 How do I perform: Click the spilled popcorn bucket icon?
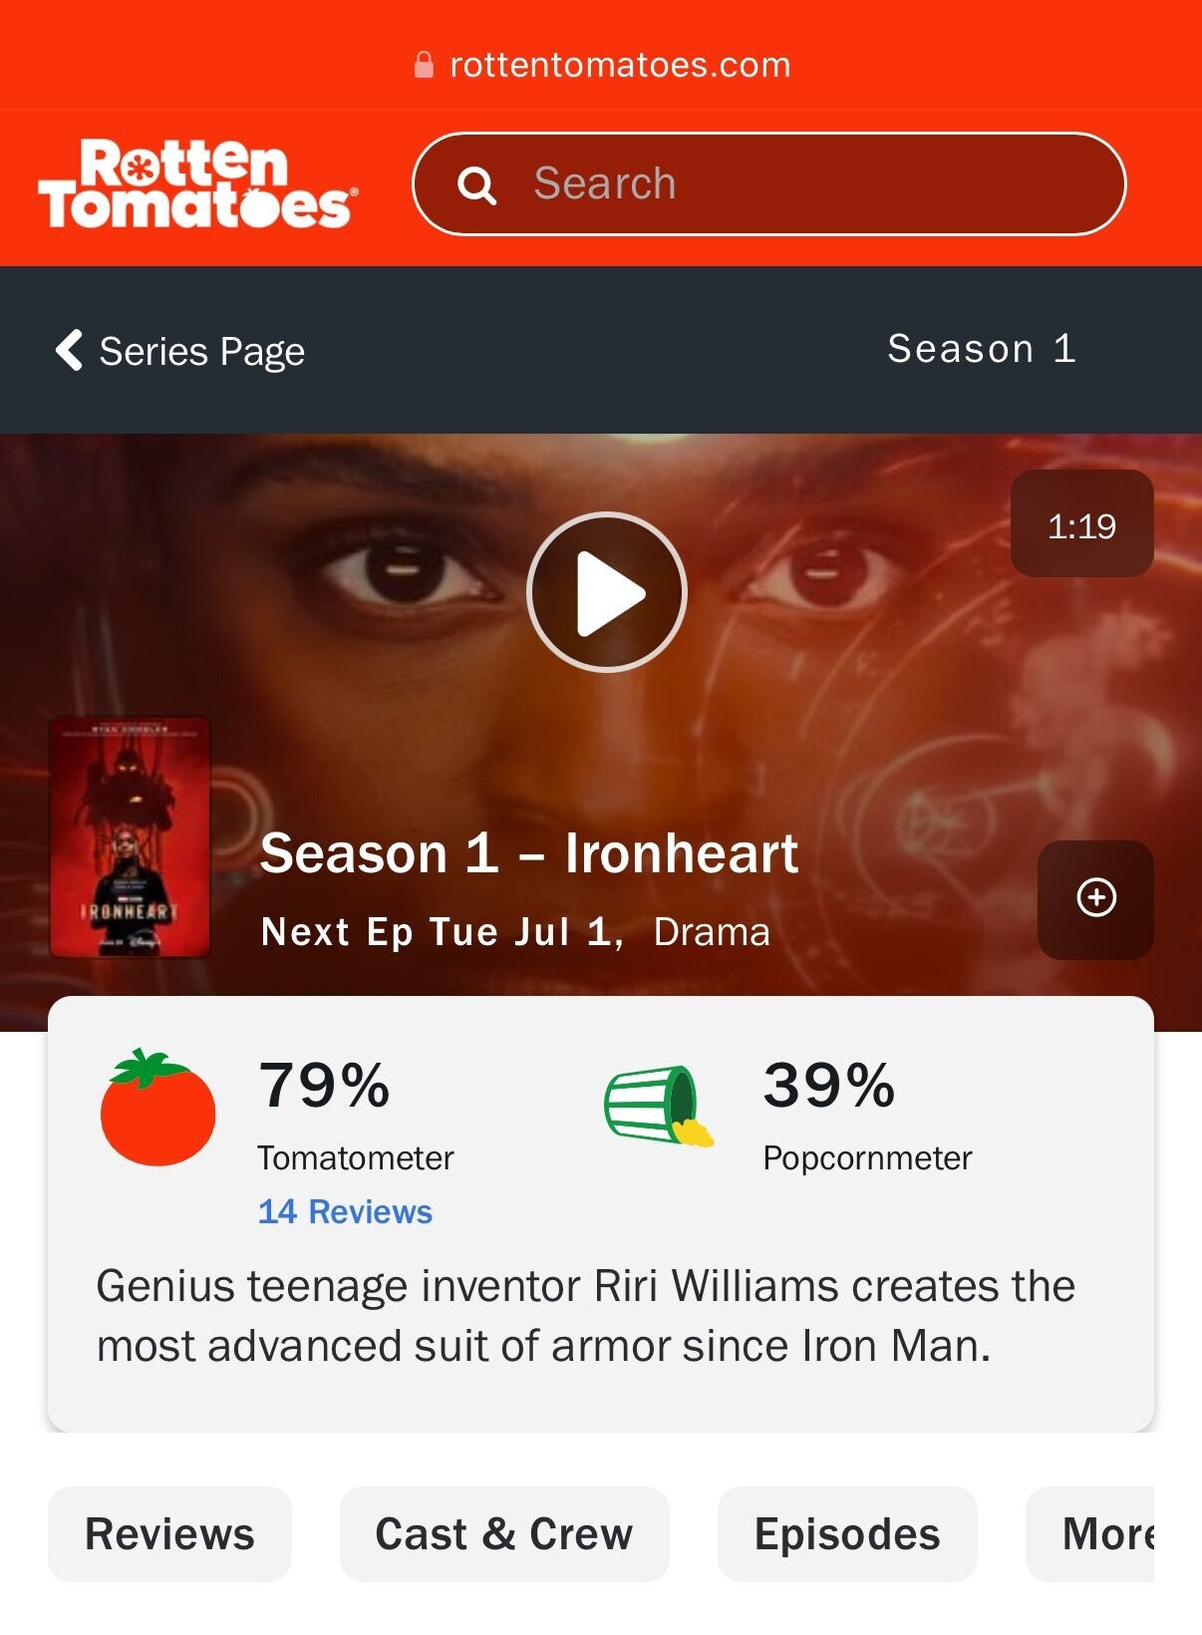click(x=659, y=1106)
